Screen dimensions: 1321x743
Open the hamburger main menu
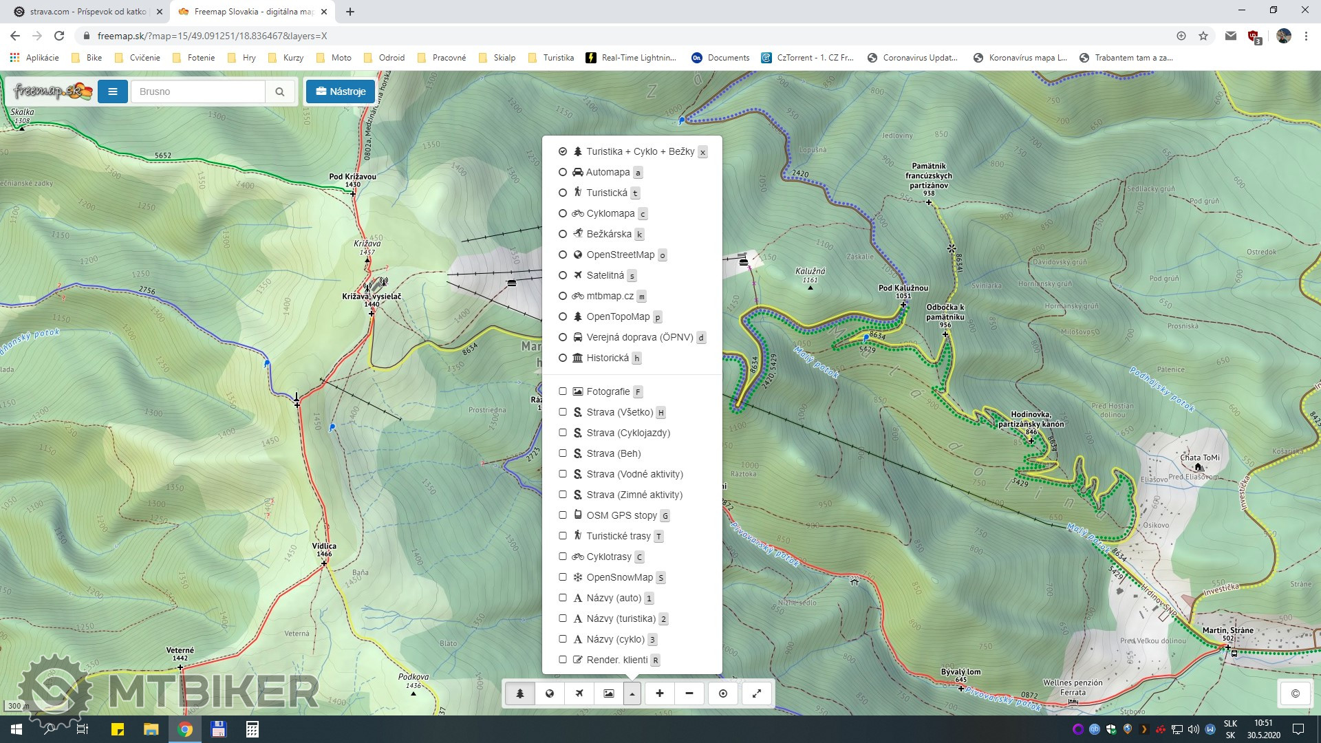coord(113,91)
